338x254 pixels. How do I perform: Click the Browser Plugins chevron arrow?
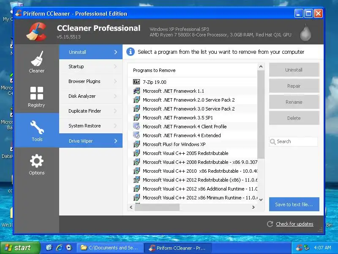pos(115,81)
